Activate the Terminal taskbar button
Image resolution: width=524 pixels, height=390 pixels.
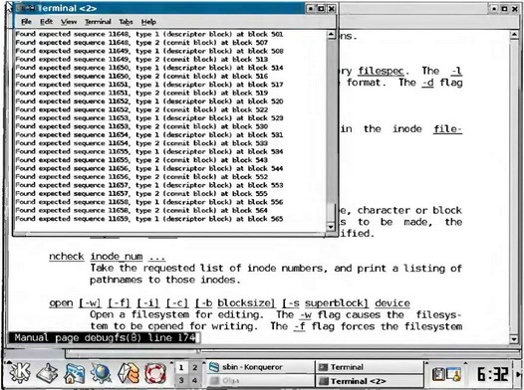[x=370, y=367]
